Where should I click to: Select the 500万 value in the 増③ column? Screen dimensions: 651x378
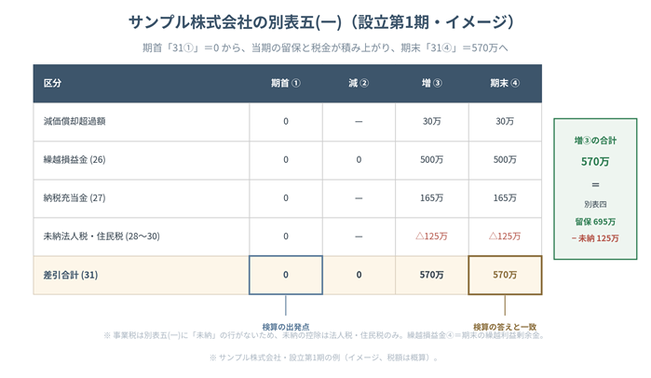(432, 160)
